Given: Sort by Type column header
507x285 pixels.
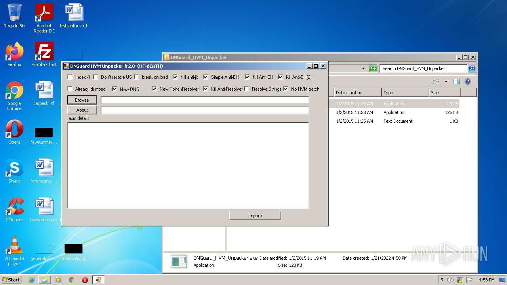Looking at the screenshot, I should click(405, 93).
